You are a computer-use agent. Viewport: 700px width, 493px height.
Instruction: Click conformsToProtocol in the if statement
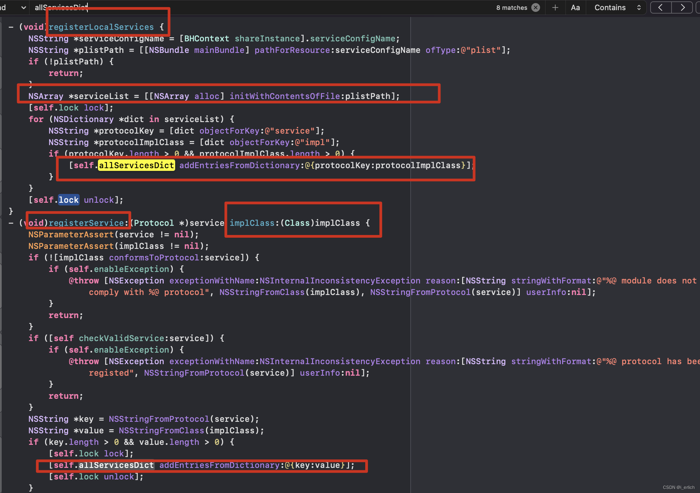154,258
